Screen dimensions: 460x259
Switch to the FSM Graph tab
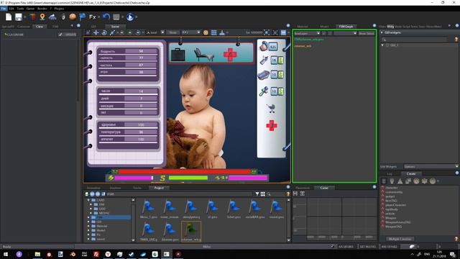346,27
